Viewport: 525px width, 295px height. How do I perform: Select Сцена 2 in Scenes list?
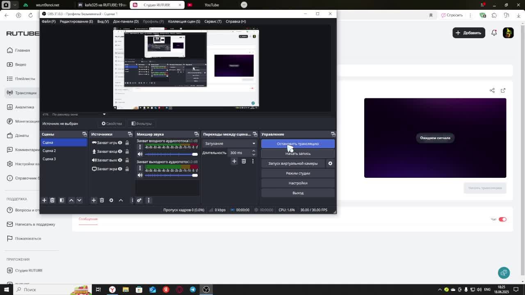64,151
